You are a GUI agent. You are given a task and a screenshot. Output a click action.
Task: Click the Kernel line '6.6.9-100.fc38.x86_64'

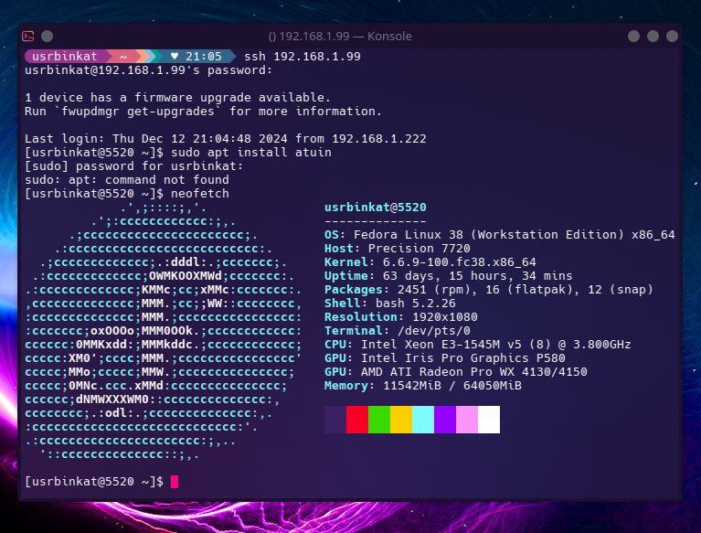430,262
